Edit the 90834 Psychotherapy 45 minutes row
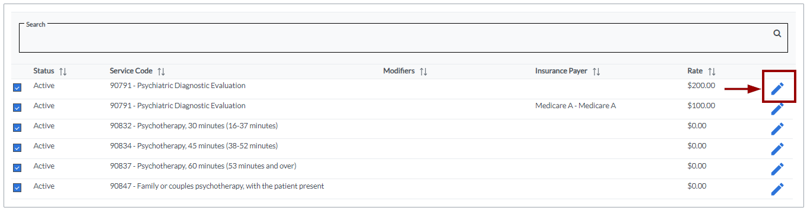Image resolution: width=807 pixels, height=214 pixels. [777, 149]
